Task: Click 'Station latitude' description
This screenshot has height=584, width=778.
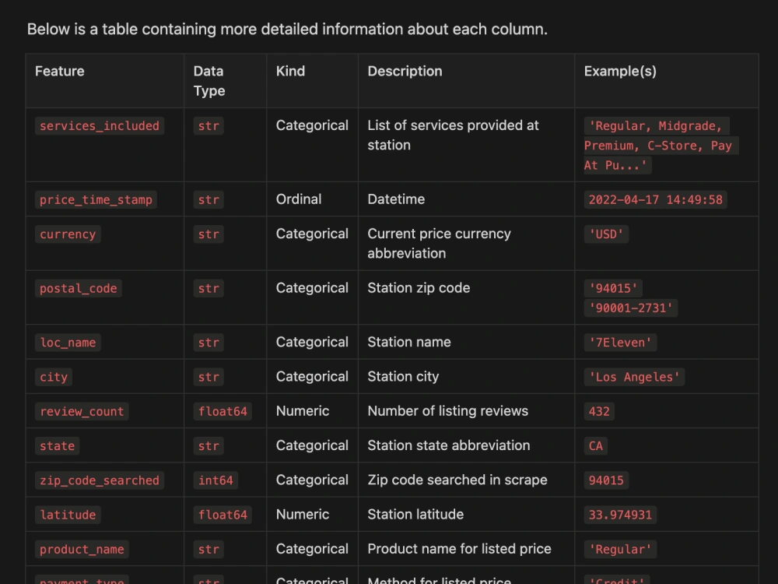Action: click(x=415, y=514)
